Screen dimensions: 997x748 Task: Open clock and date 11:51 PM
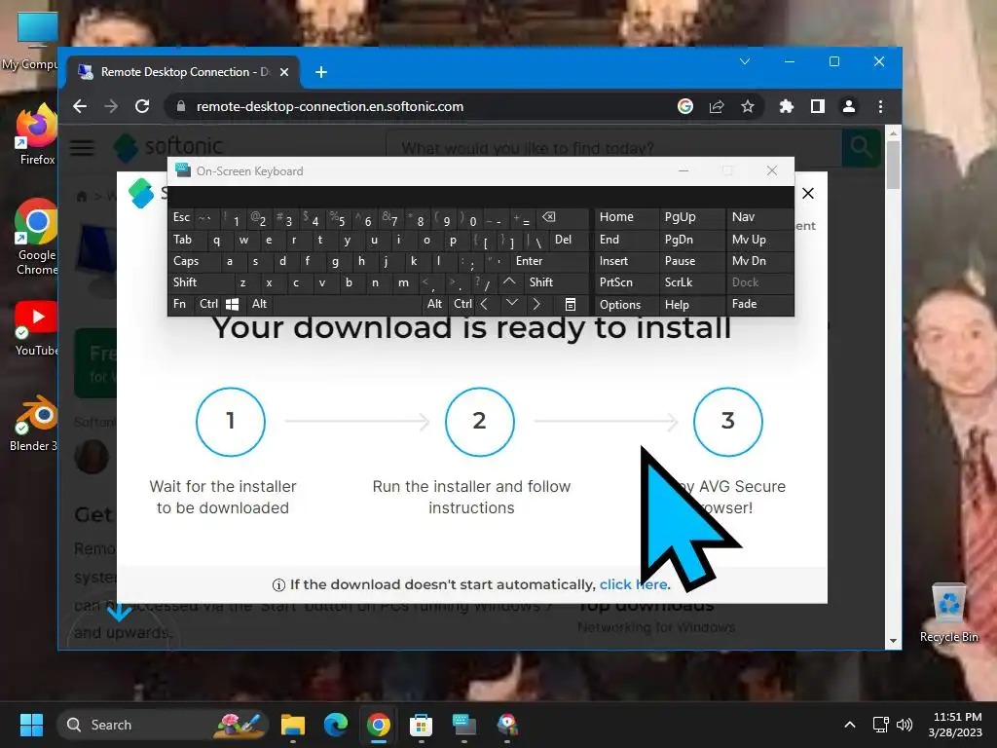(955, 725)
